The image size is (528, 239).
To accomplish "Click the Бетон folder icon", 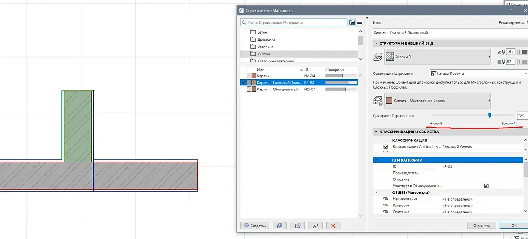I will tap(253, 32).
